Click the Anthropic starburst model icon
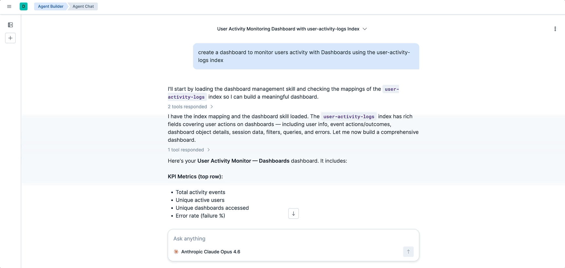The image size is (565, 268). [x=176, y=252]
